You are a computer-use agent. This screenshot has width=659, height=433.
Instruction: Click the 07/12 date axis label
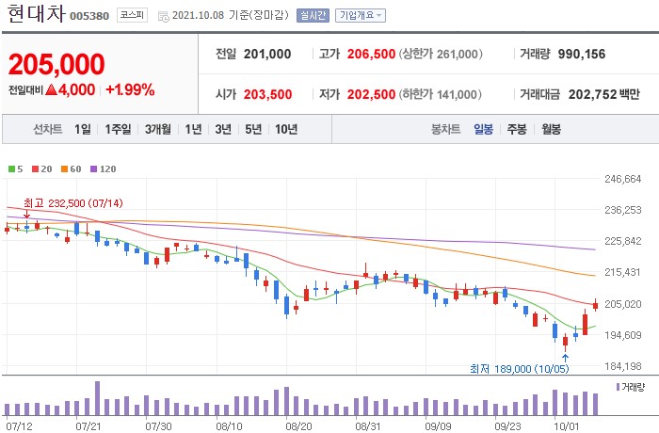click(19, 426)
